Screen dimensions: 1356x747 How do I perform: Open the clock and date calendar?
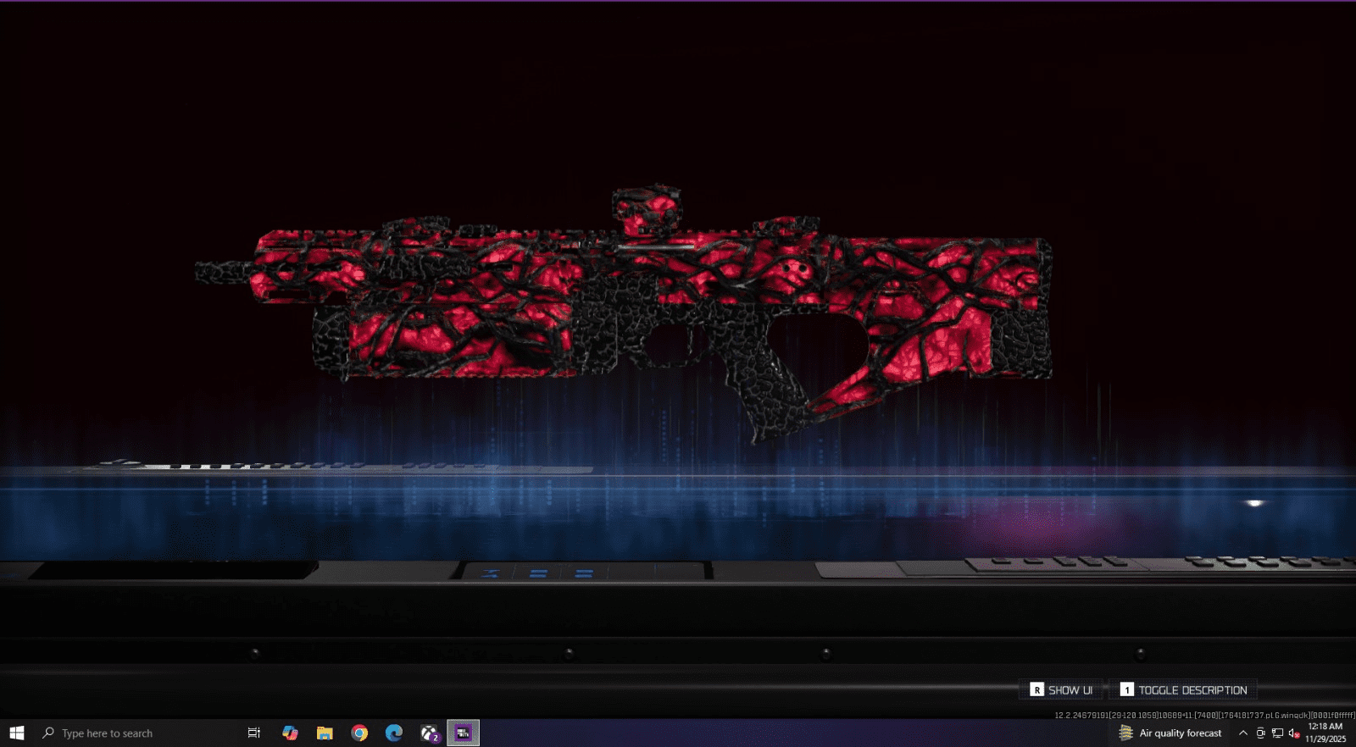tap(1325, 733)
